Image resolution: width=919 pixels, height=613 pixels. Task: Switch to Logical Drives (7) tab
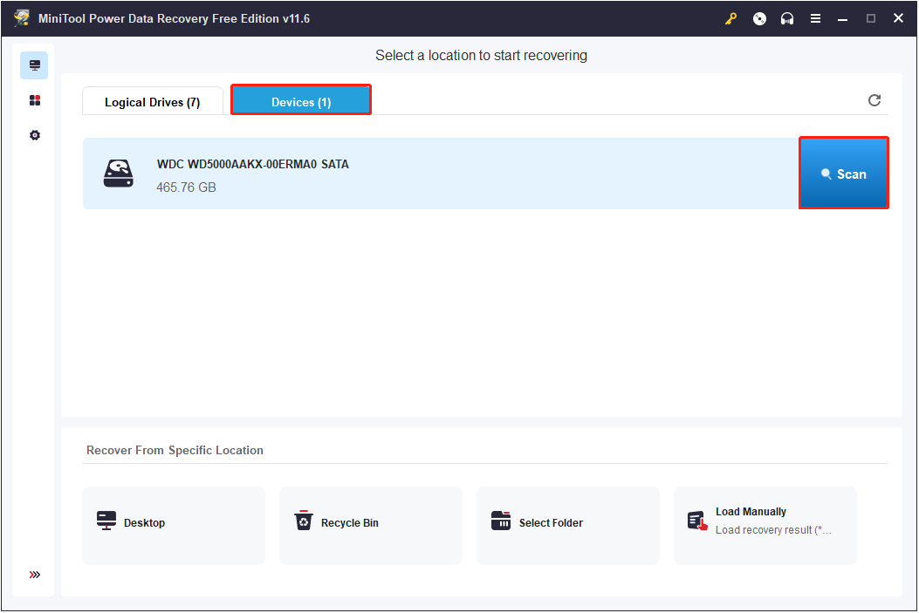pos(153,102)
